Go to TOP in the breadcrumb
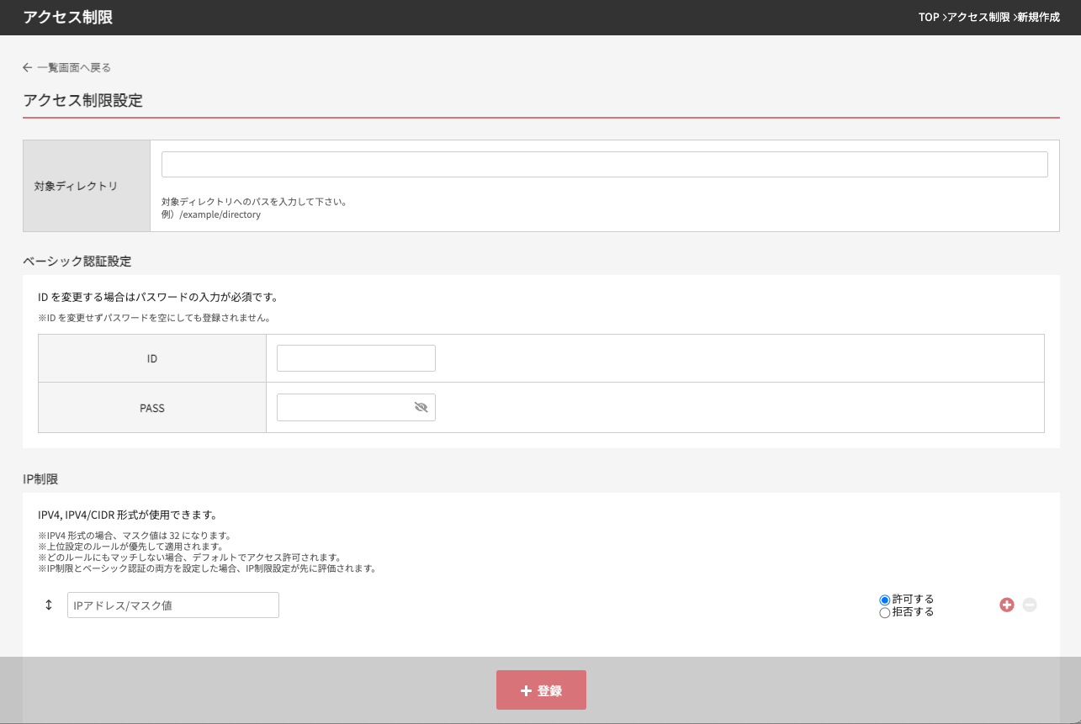The image size is (1081, 724). [929, 18]
